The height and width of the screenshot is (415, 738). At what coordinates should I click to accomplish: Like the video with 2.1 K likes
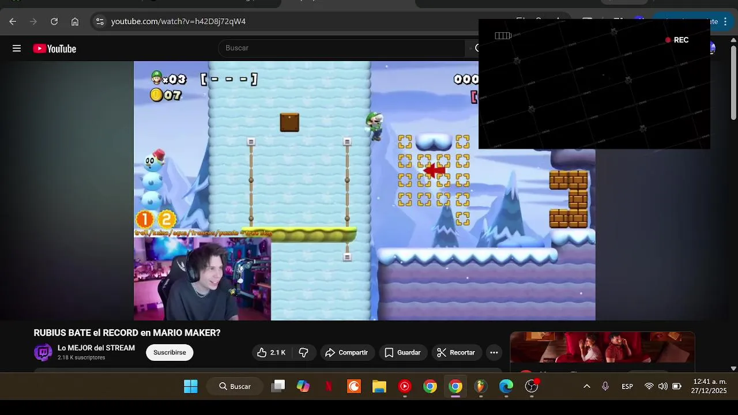pos(272,352)
